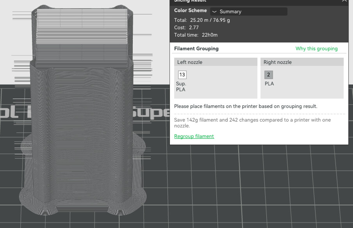353x228 pixels.
Task: Click the Cost 2.77 value
Action: 194,28
